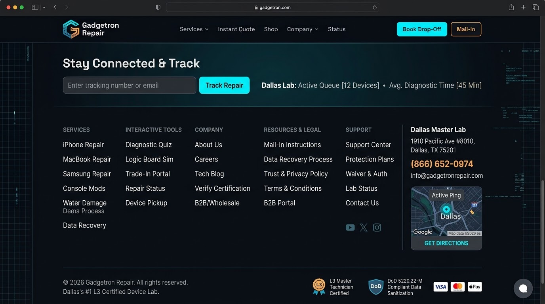Toggle the Safari sidebar icon
This screenshot has width=545, height=304.
coord(35,8)
